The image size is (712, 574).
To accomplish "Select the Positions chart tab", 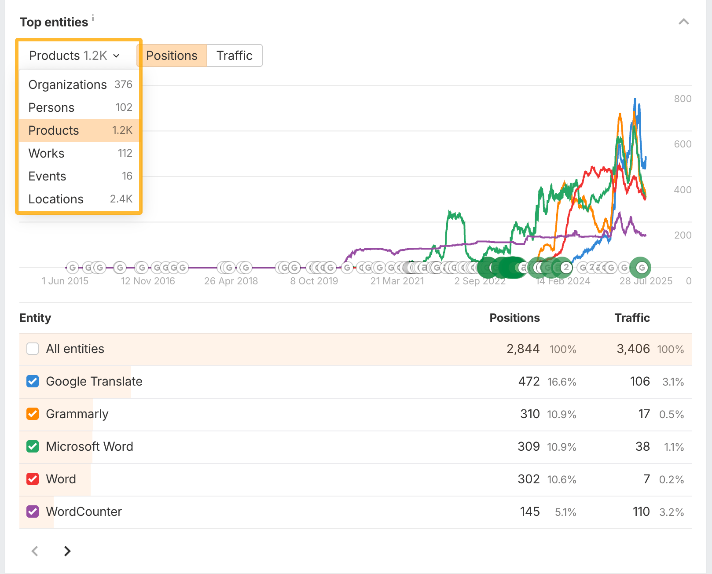I will pos(172,55).
